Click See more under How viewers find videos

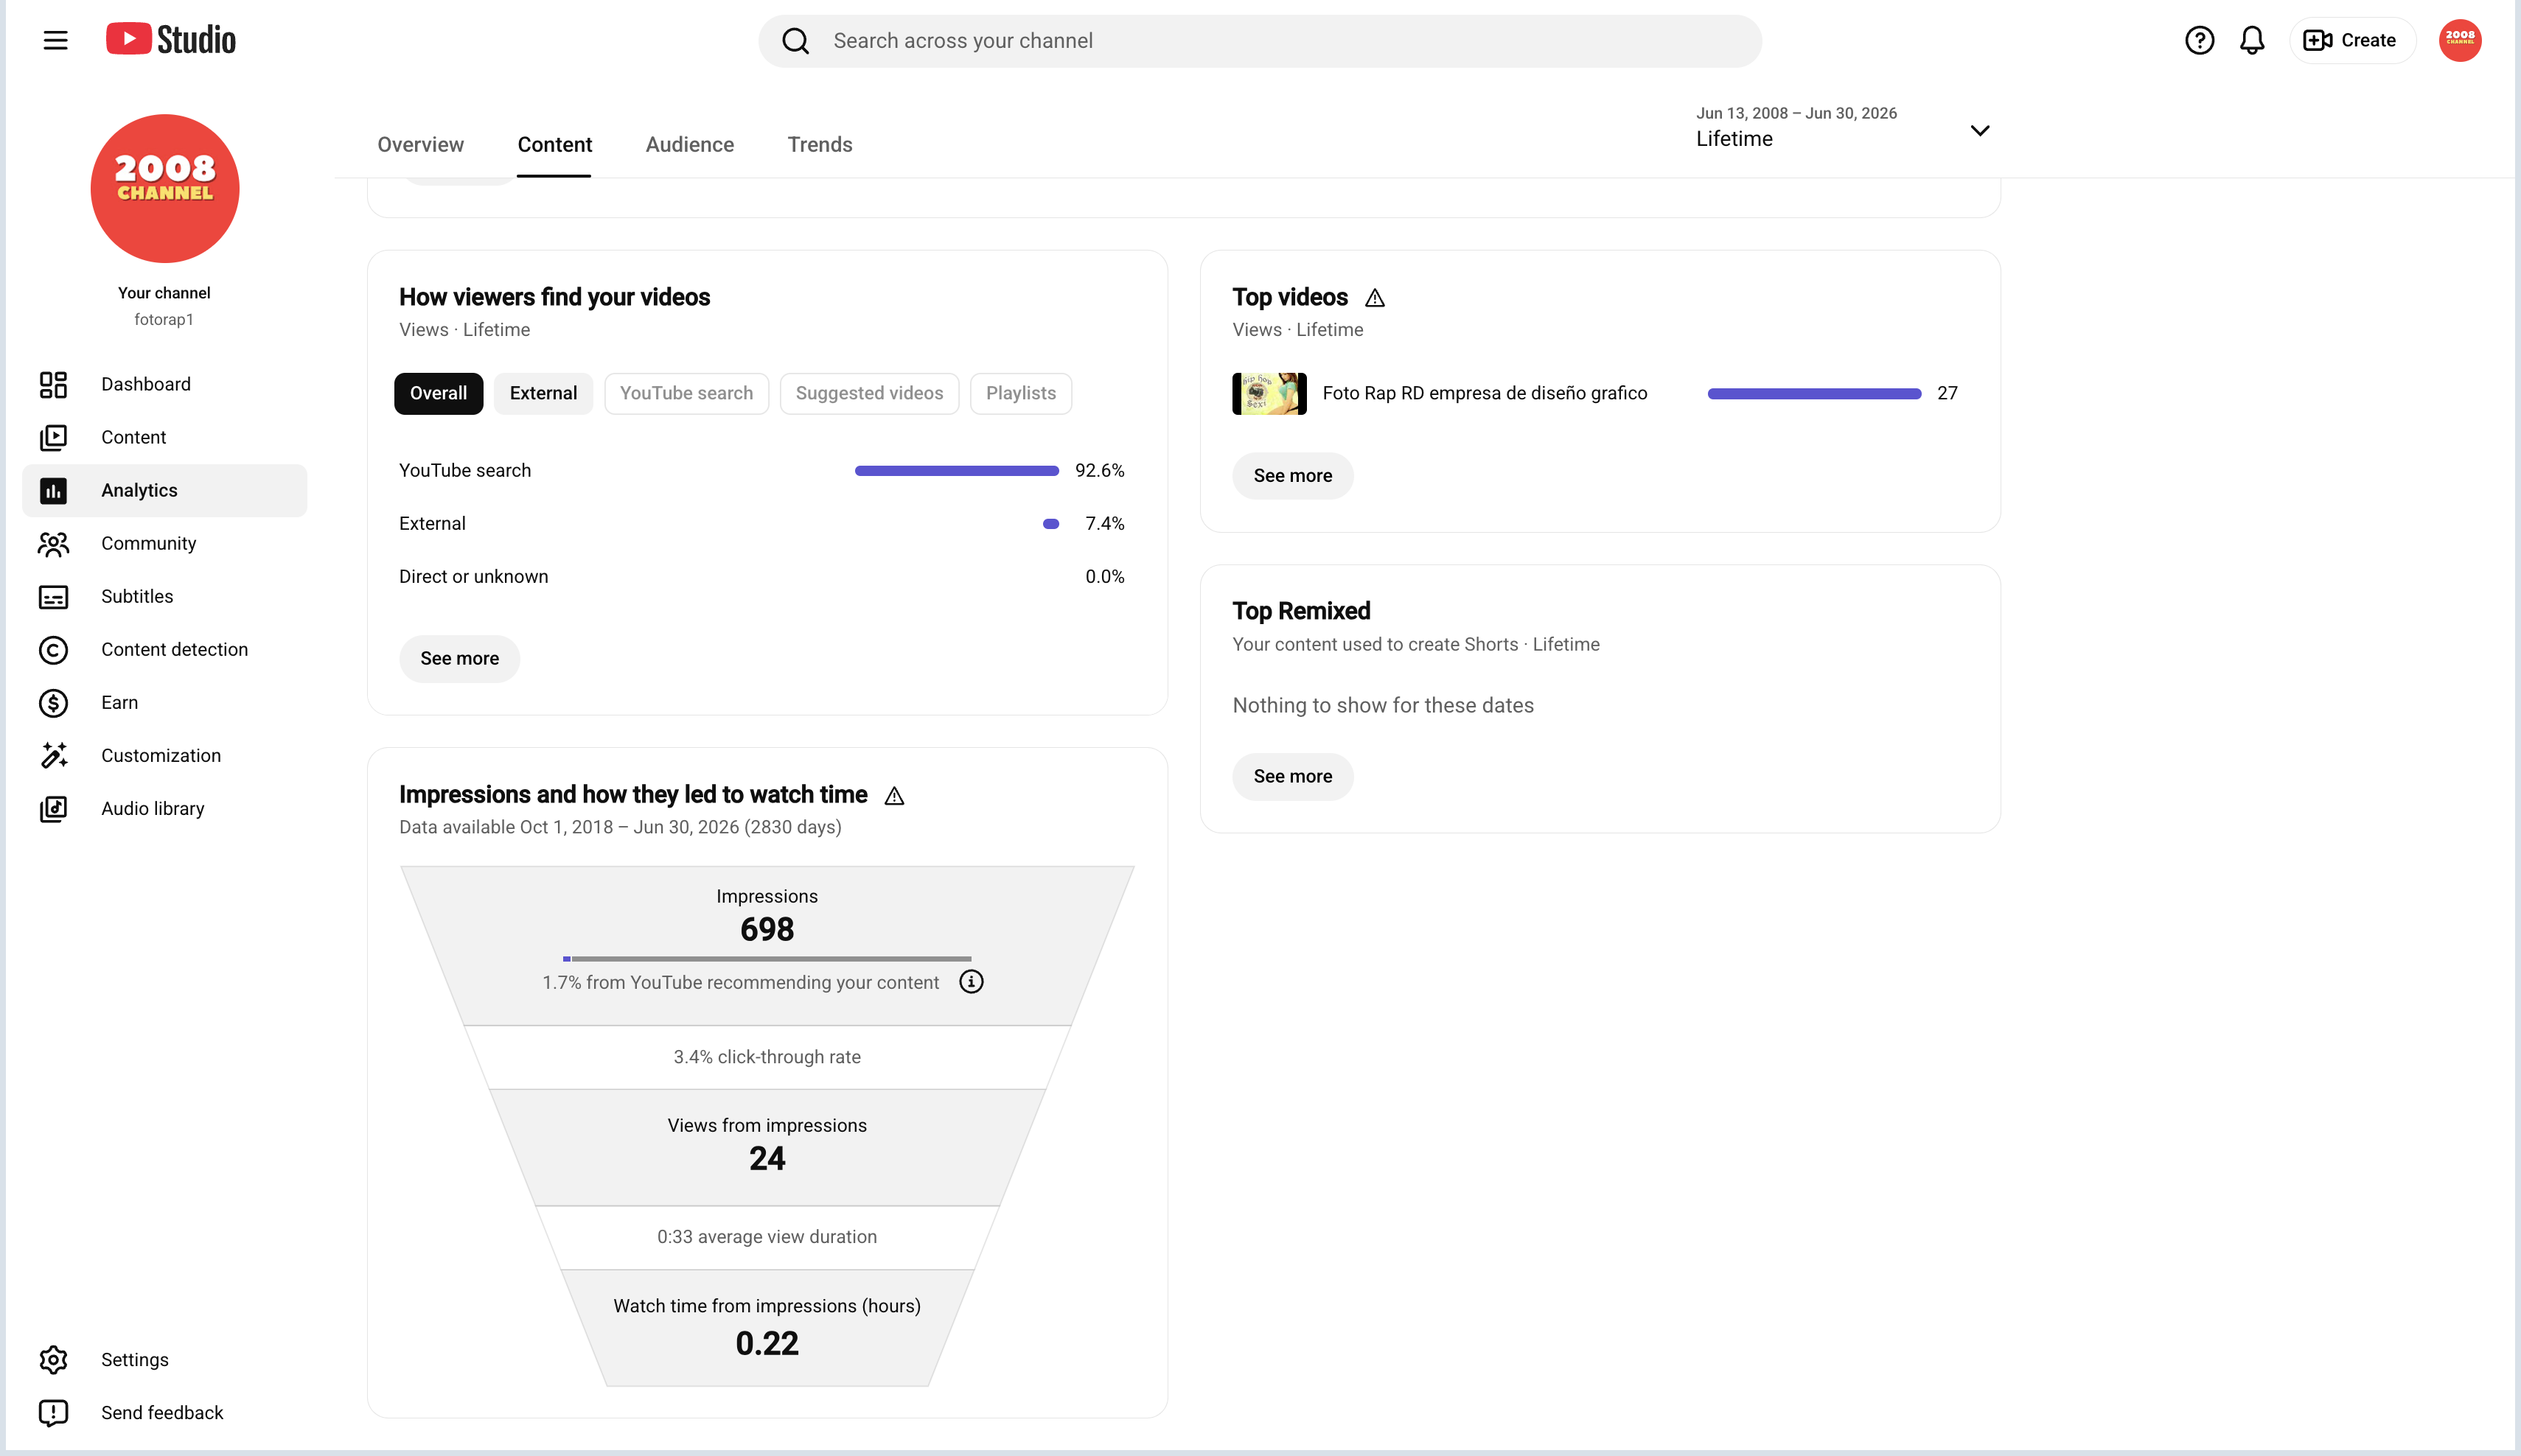459,658
